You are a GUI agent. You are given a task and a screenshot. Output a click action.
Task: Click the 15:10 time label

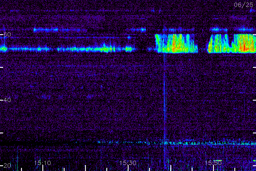point(43,163)
